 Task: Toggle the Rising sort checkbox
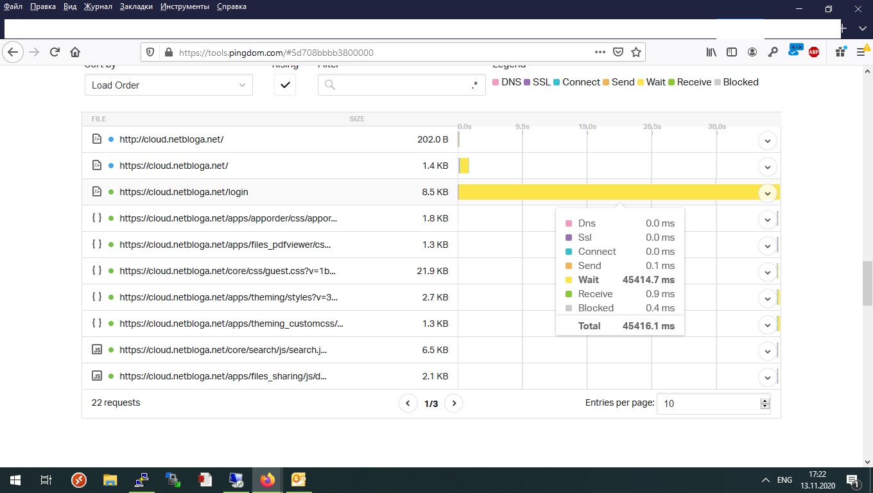pos(285,85)
